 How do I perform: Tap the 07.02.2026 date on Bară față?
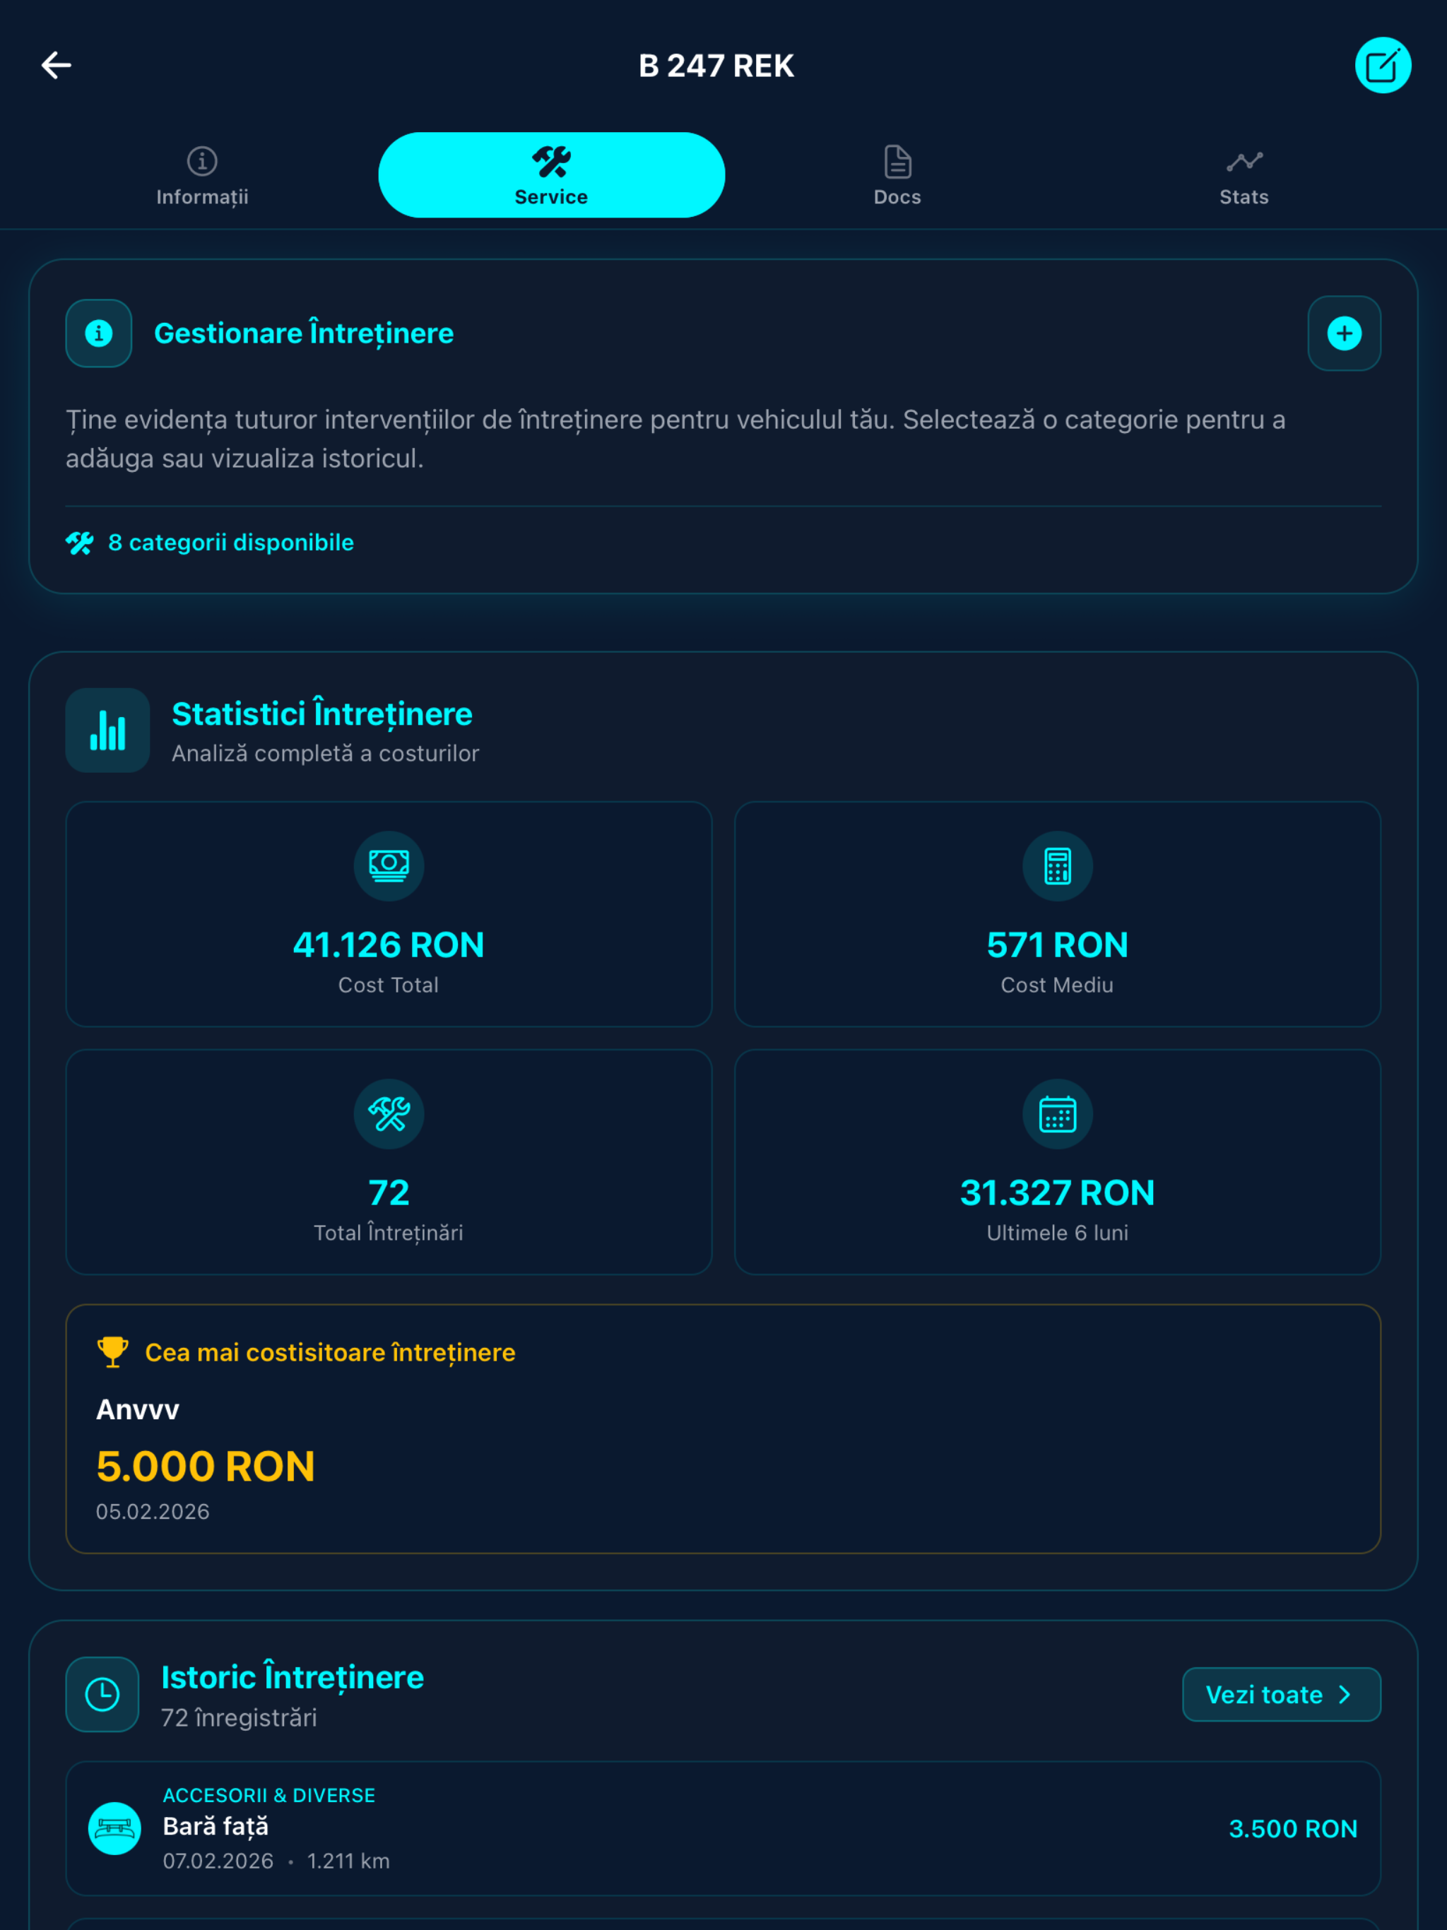[x=218, y=1861]
